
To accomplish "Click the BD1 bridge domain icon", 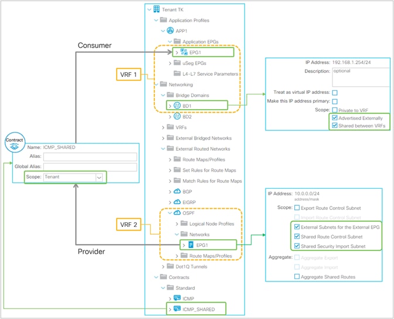I will [x=177, y=106].
